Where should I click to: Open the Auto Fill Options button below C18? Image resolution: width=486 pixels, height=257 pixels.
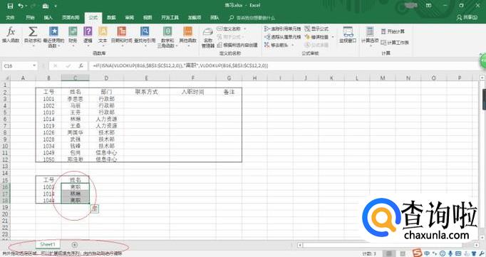pos(95,209)
